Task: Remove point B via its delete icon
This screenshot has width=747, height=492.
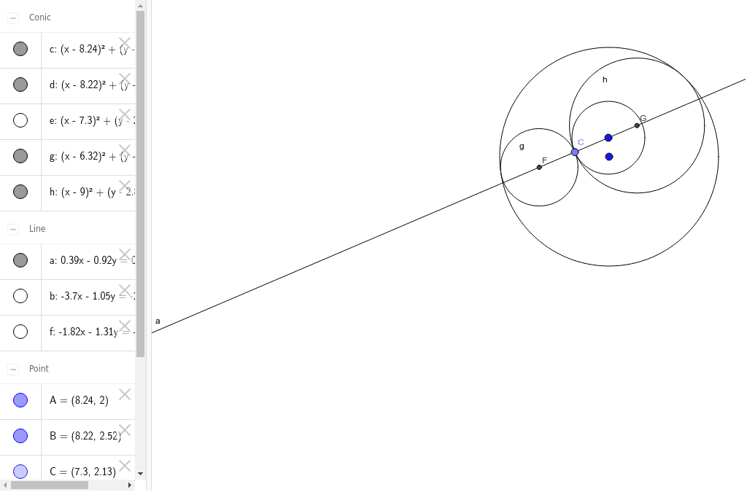Action: tap(124, 430)
